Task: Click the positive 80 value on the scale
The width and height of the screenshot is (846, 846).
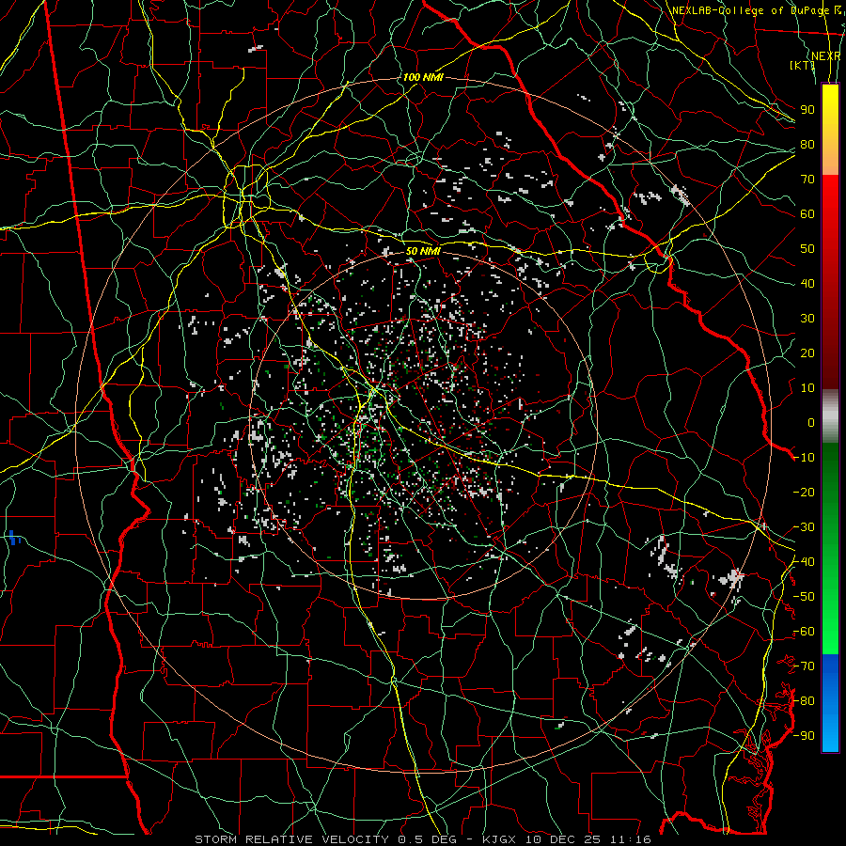Action: click(x=807, y=144)
